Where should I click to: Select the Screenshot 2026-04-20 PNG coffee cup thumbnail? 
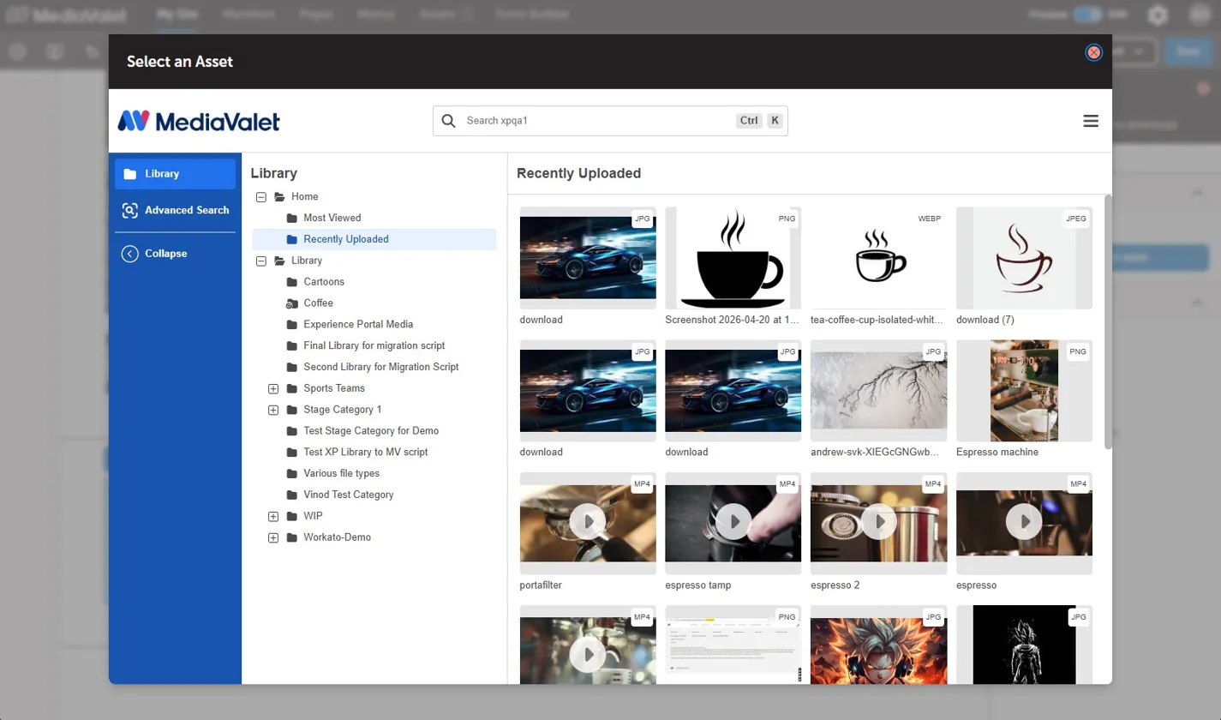[733, 258]
